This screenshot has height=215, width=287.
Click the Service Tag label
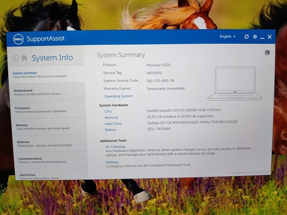112,73
